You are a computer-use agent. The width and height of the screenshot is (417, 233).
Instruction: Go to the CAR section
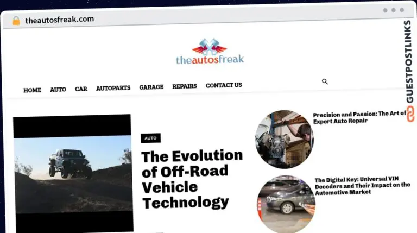[x=81, y=89]
